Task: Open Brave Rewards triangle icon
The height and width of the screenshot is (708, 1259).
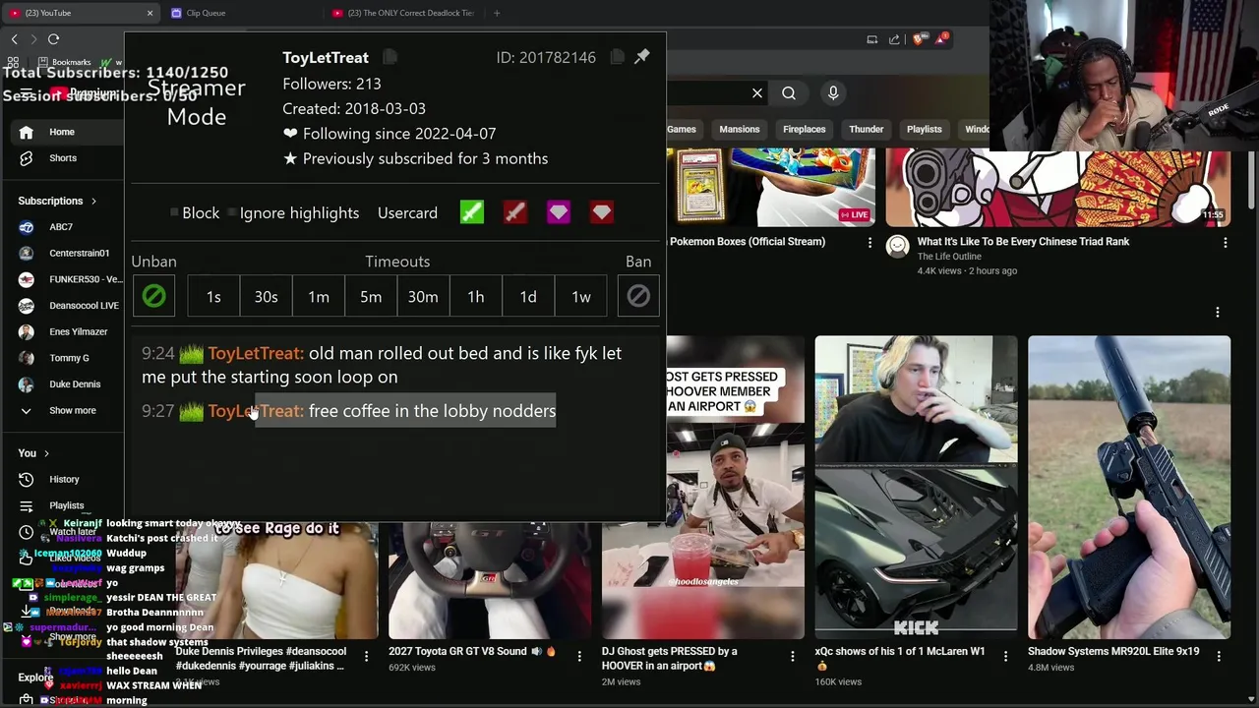Action: (x=941, y=39)
